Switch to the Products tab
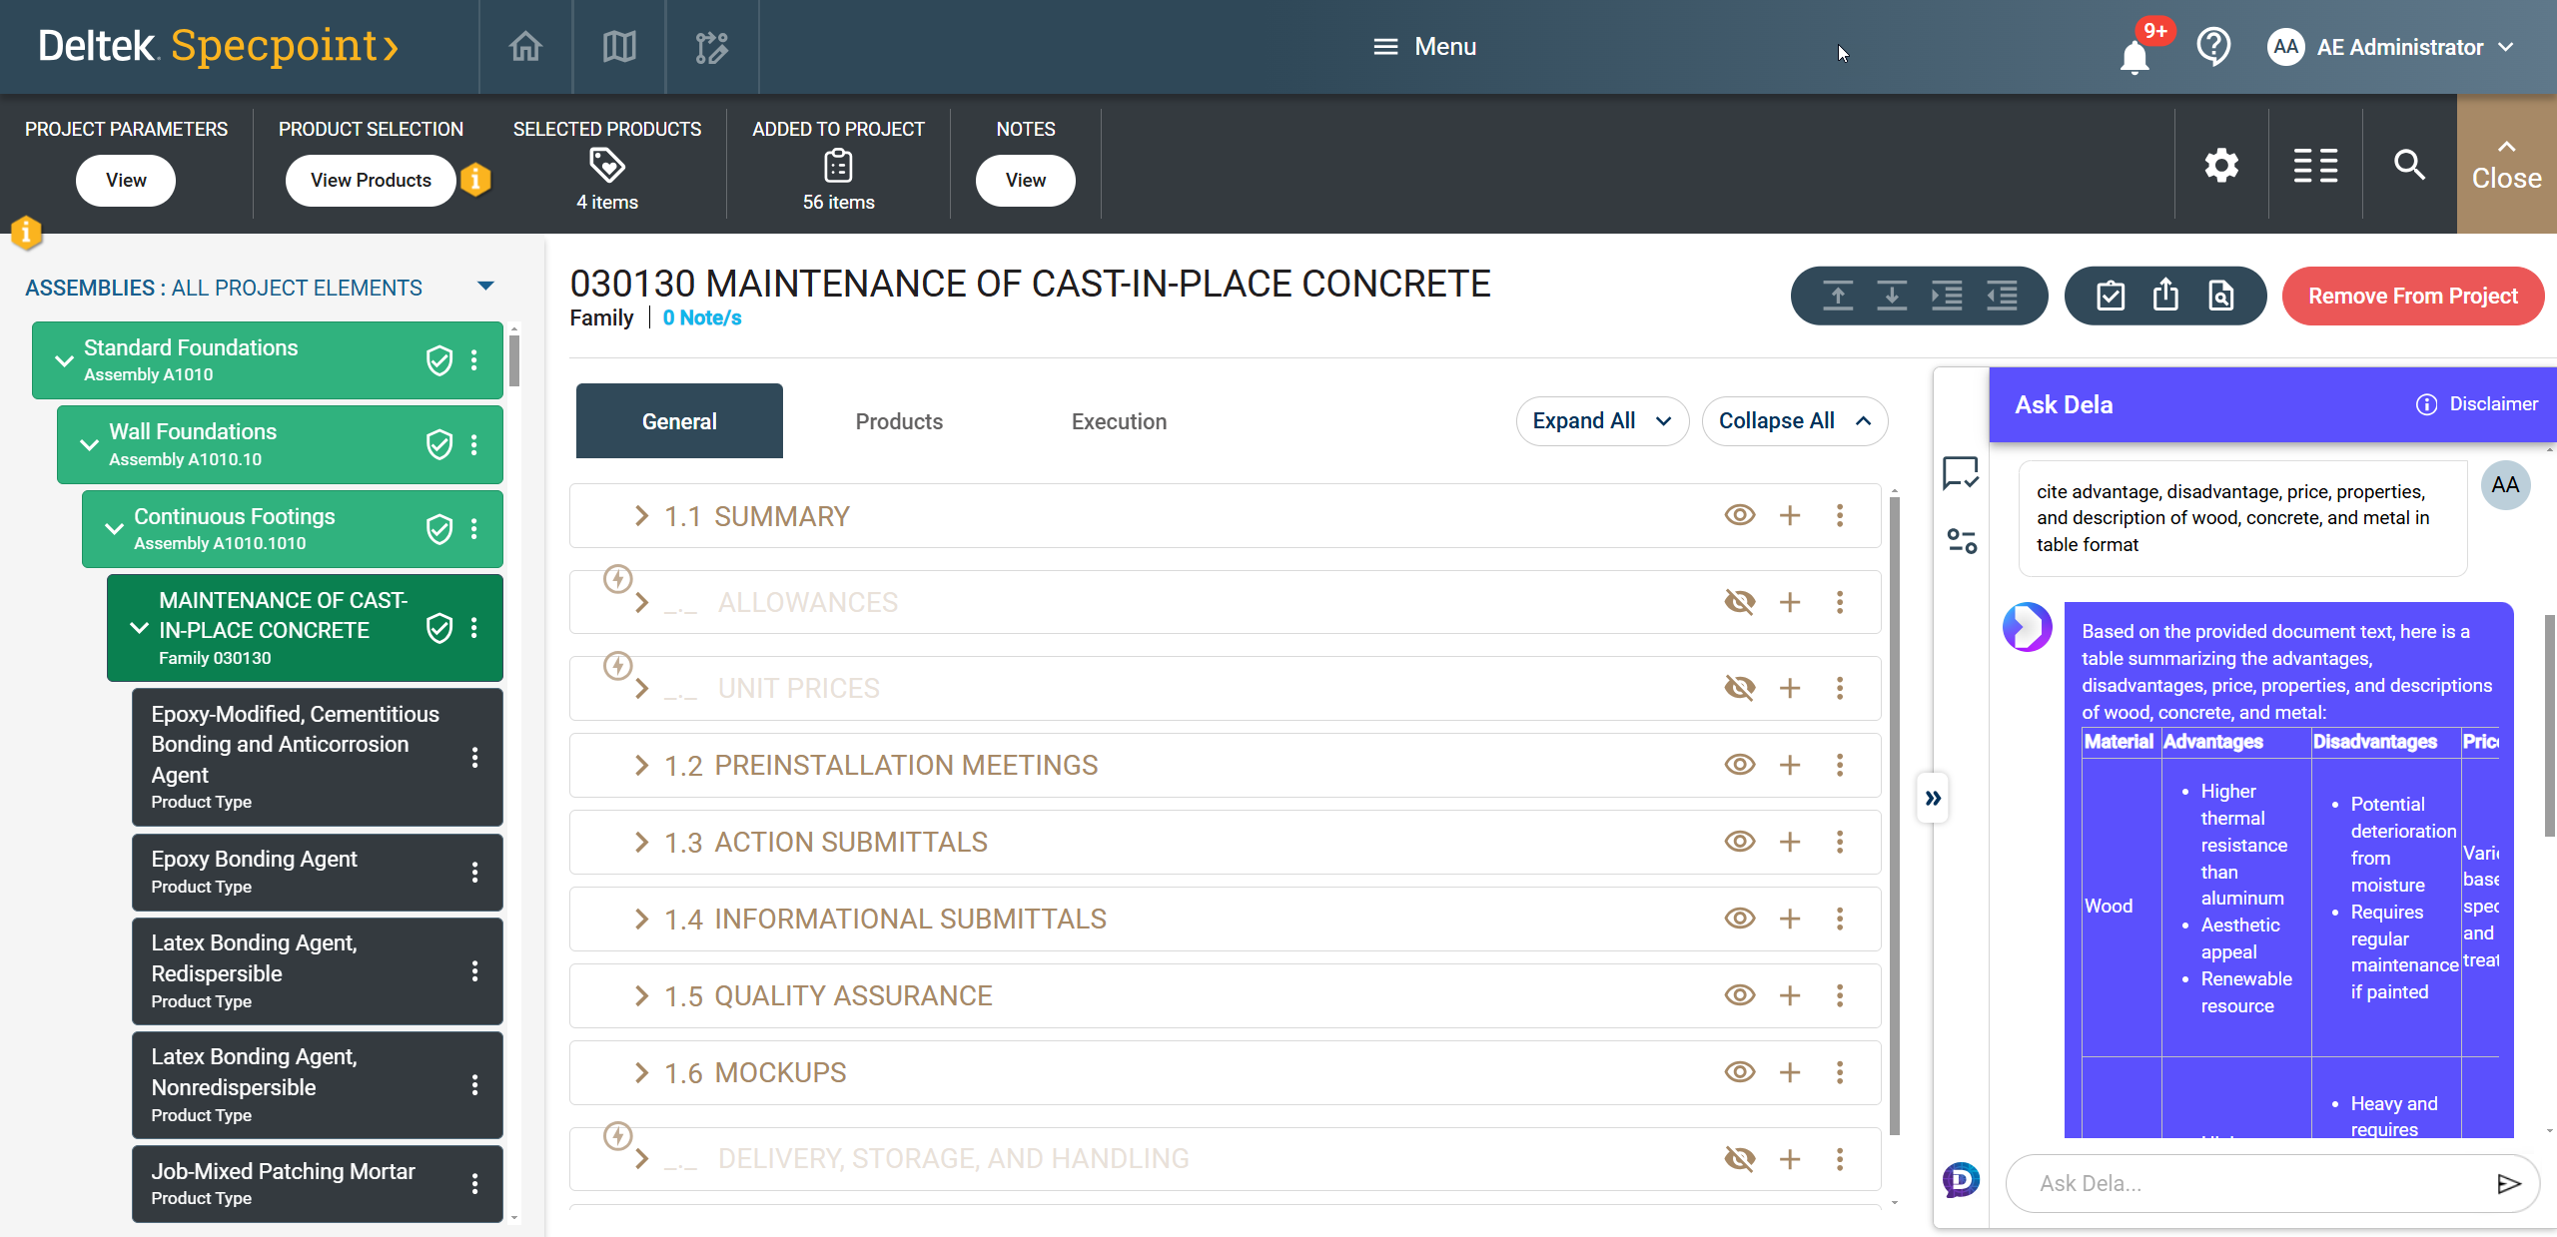2557x1237 pixels. (898, 421)
